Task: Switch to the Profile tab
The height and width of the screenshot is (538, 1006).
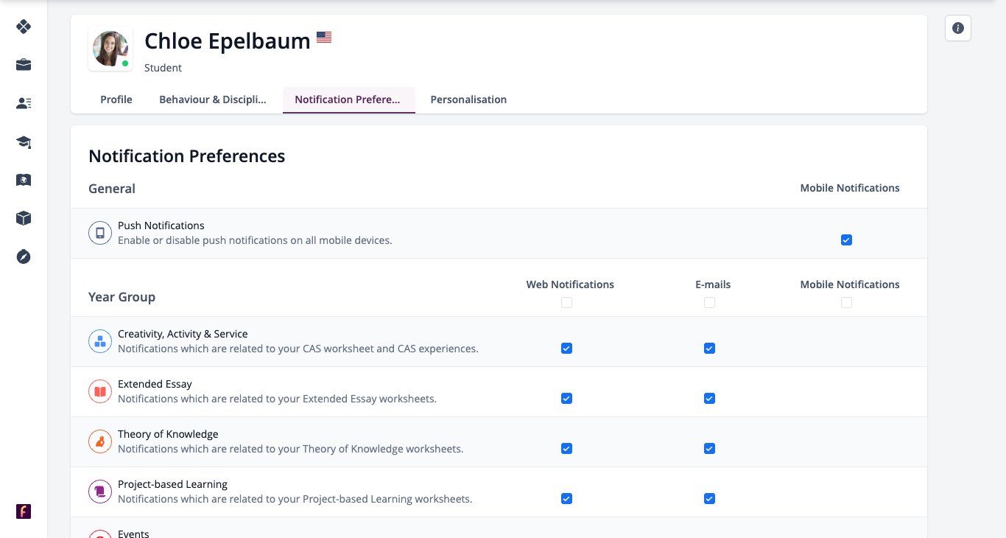Action: point(116,99)
